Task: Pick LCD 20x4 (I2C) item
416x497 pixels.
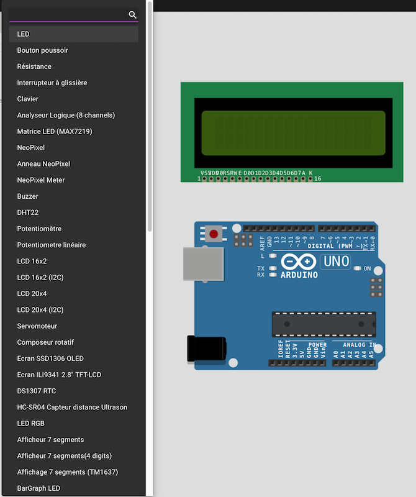Action: 73,309
